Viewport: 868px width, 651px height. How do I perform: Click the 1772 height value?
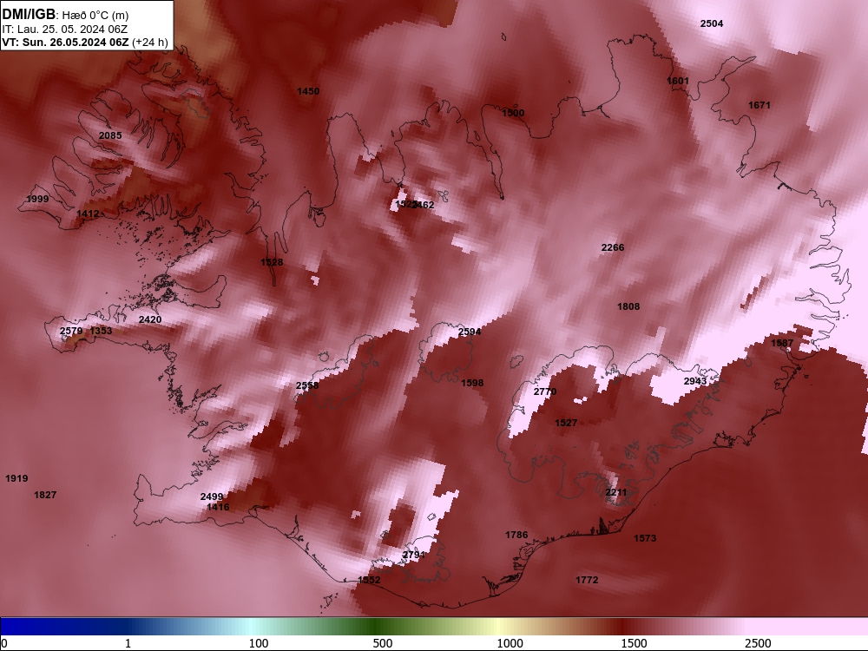pos(586,580)
